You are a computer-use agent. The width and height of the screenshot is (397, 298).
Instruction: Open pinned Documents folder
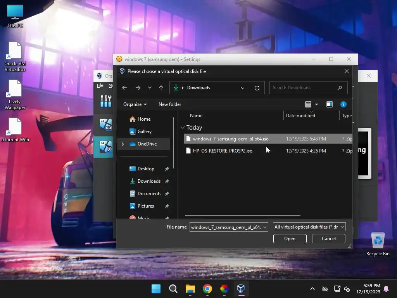pos(149,194)
